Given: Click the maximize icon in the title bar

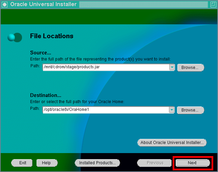Looking at the screenshot, I should (213, 5).
